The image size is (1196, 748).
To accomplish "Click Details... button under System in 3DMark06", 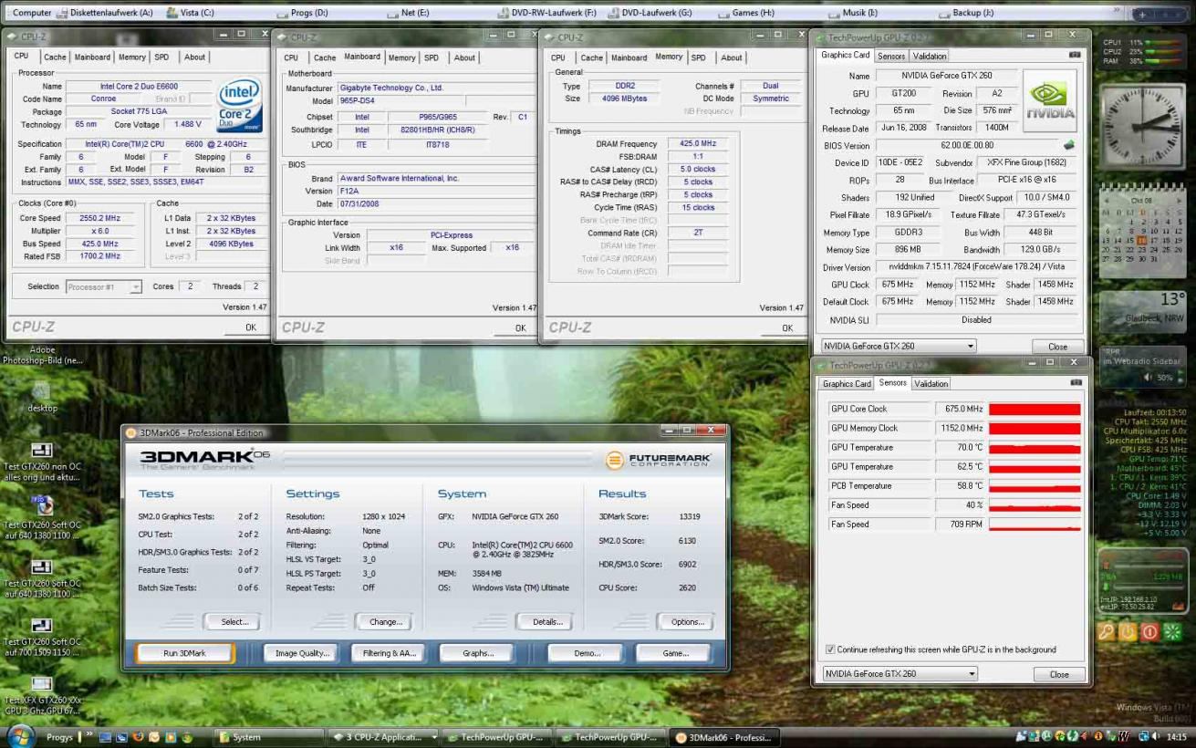I will pos(547,622).
